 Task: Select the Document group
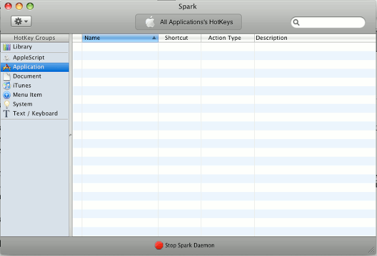pos(35,76)
